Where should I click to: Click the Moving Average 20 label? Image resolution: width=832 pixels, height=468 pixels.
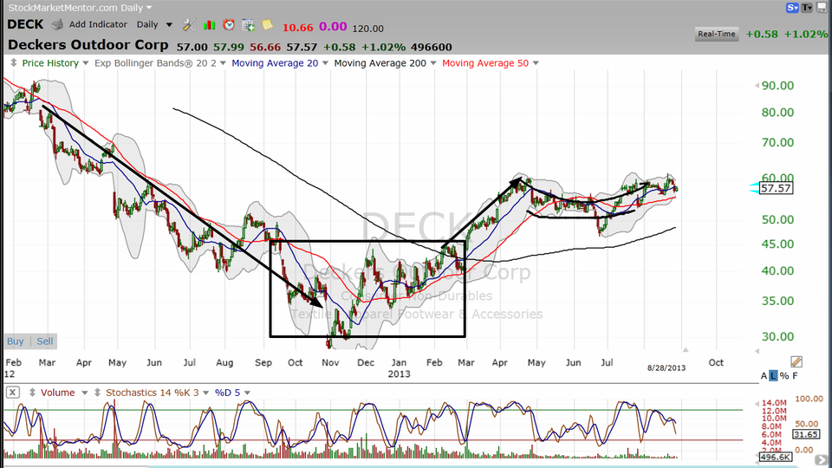(275, 63)
